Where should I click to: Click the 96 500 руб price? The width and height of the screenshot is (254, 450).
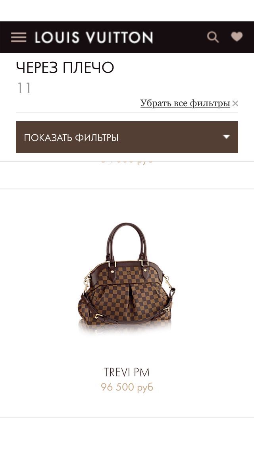(127, 387)
